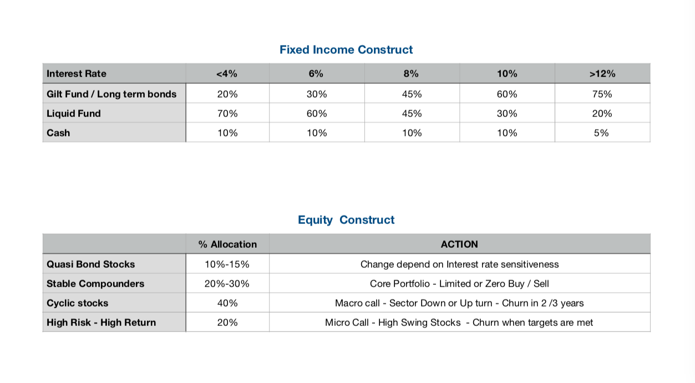Image resolution: width=695 pixels, height=383 pixels.
Task: Select the 70% cell in Liquid Fund row
Action: click(227, 114)
